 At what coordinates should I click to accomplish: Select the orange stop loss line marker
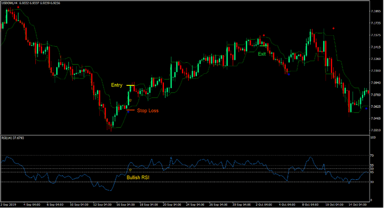tap(130, 111)
